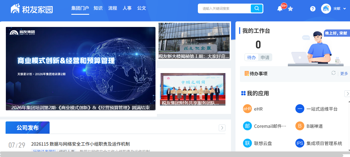350x157 pixels.
Task: Click the 税友家园 logo
Action: [32, 9]
